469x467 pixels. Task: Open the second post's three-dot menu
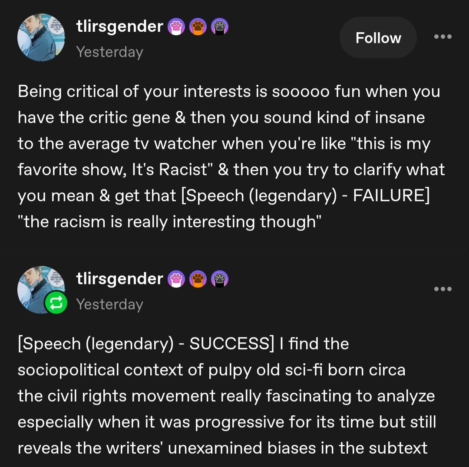tap(443, 289)
